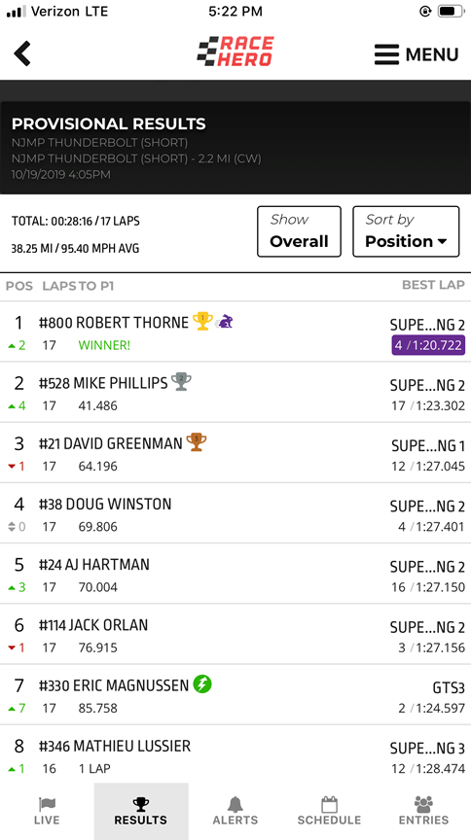The image size is (471, 840).
Task: Open the hamburger MENU
Action: tap(417, 54)
